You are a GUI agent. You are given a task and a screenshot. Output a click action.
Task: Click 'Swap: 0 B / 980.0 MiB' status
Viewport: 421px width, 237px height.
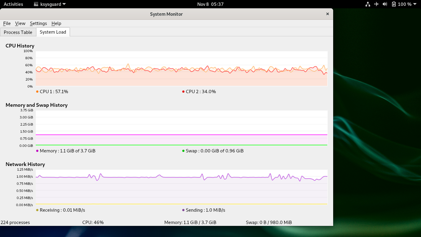[269, 222]
